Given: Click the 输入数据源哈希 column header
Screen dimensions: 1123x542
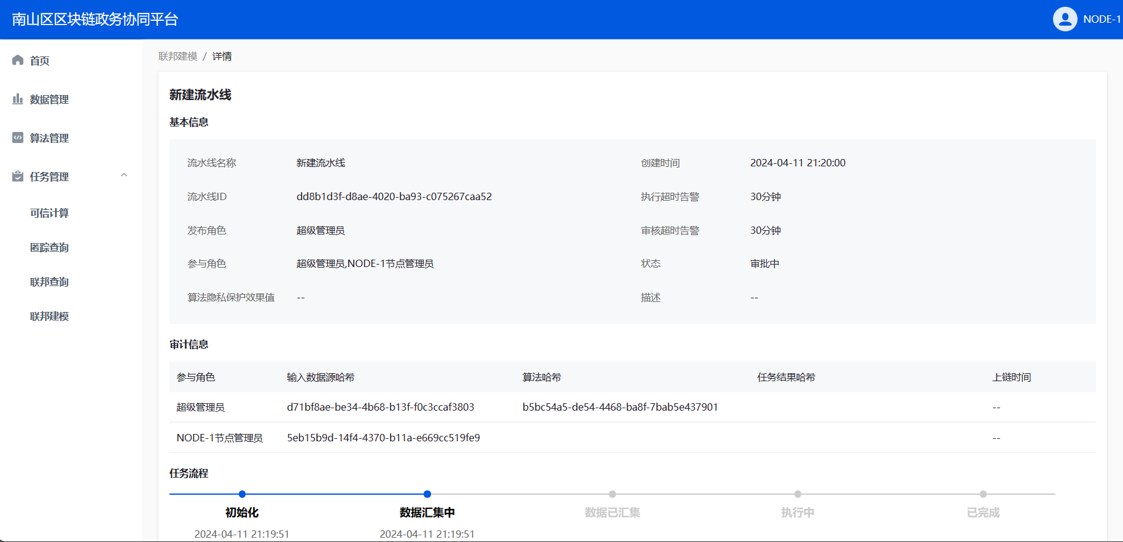Looking at the screenshot, I should 321,377.
